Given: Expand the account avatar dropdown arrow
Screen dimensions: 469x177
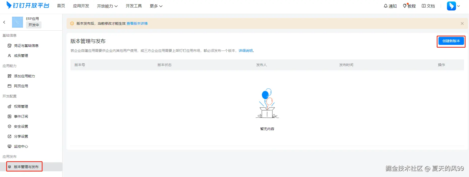Looking at the screenshot, I should [458, 6].
